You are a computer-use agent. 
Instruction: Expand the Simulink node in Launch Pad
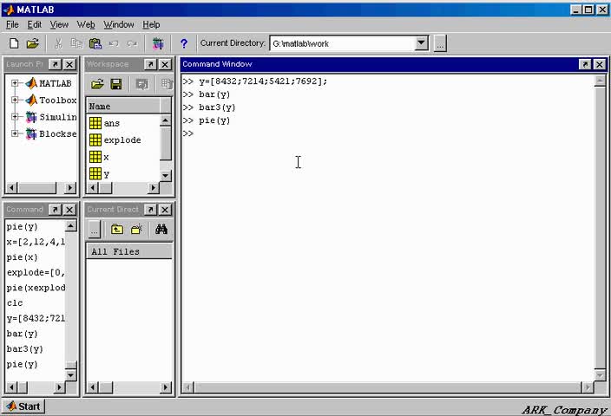[x=15, y=117]
